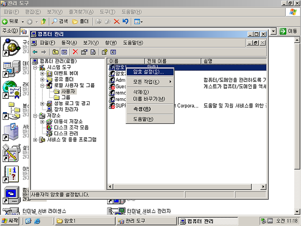Click the horizontal scrollbar right arrow in user list
The height and width of the screenshot is (226, 301).
tap(263, 186)
